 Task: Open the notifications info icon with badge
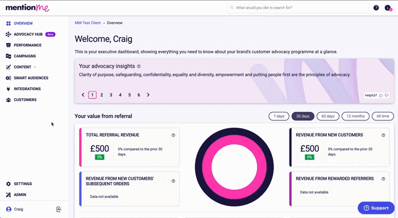[388, 8]
